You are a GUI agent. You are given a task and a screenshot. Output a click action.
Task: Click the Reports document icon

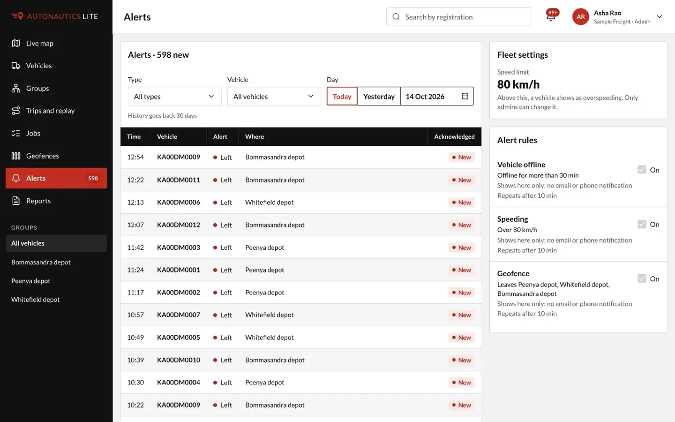tap(16, 201)
